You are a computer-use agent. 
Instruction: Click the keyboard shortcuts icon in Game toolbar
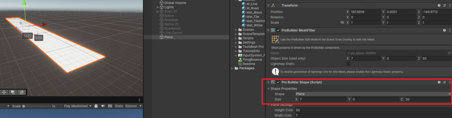tap(110, 106)
